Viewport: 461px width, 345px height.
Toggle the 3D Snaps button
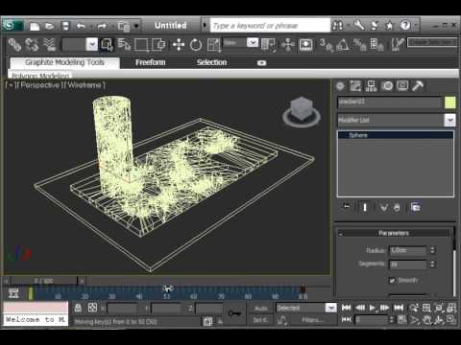pos(326,45)
